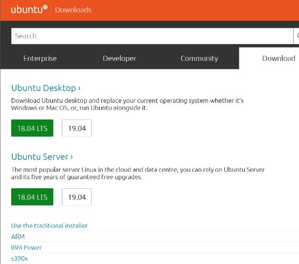Open the Ubuntu Server heading link
The height and width of the screenshot is (264, 299).
[x=42, y=157]
